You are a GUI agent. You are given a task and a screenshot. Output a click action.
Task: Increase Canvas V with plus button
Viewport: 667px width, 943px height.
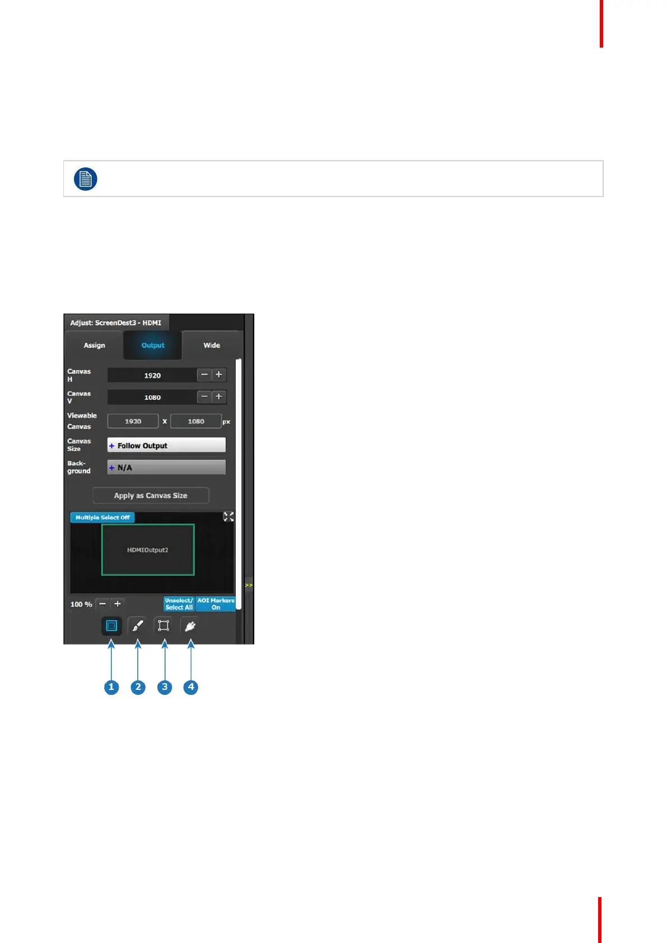click(219, 396)
